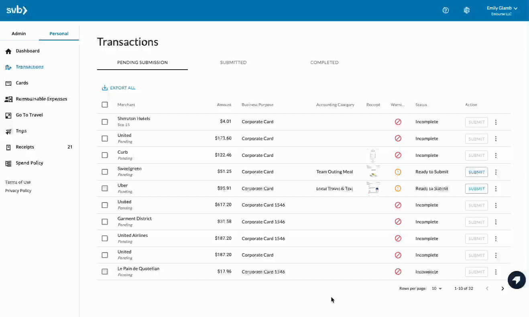Check the Garment District transaction checkbox
Image resolution: width=529 pixels, height=317 pixels.
[x=105, y=222]
